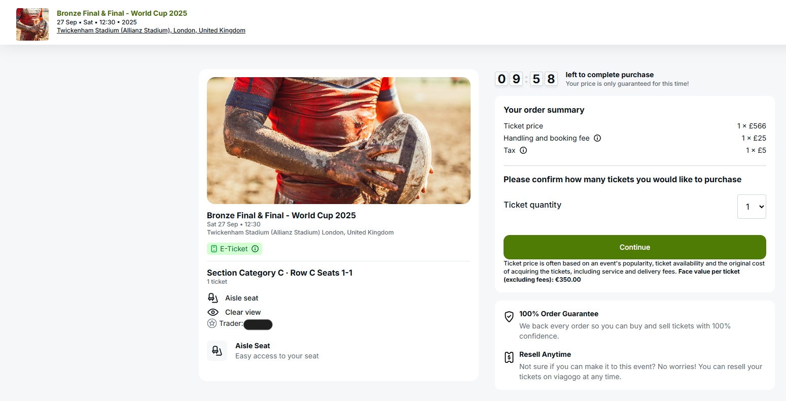Click the countdown timer digits
Image resolution: width=786 pixels, height=401 pixels.
coord(526,79)
